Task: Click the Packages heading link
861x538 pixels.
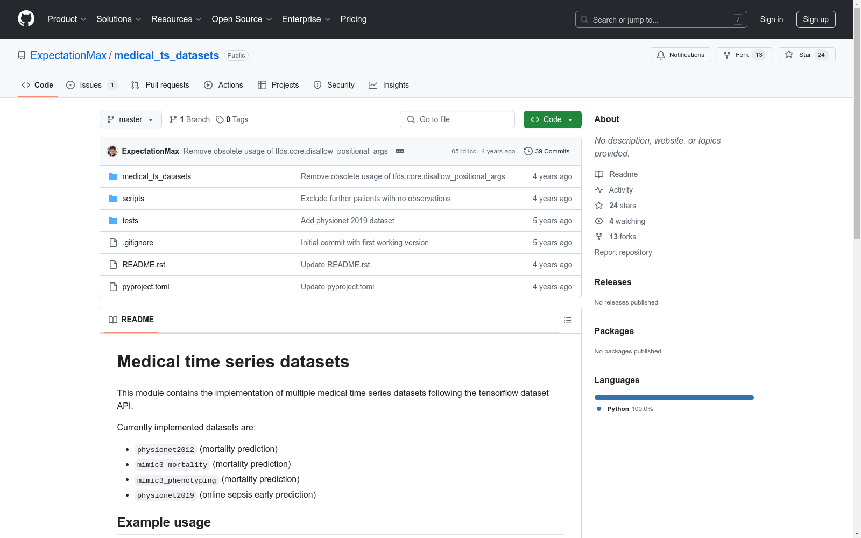Action: (614, 331)
